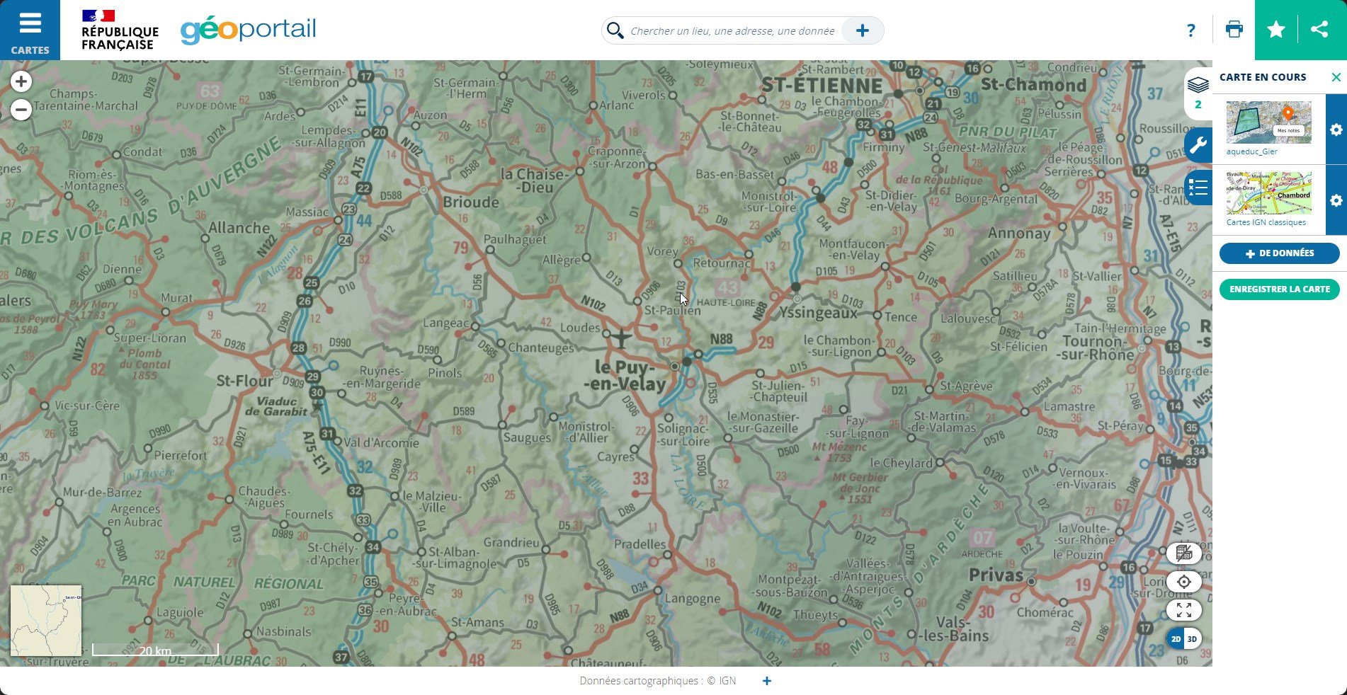The width and height of the screenshot is (1347, 695).
Task: Click the overview minimap
Action: pos(46,621)
